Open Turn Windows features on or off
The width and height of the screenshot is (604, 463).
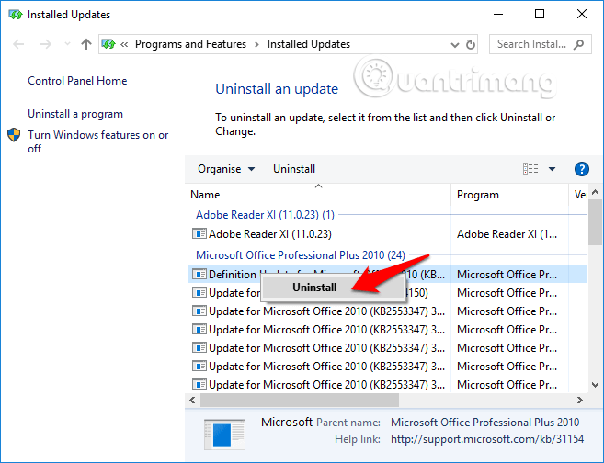tap(97, 141)
